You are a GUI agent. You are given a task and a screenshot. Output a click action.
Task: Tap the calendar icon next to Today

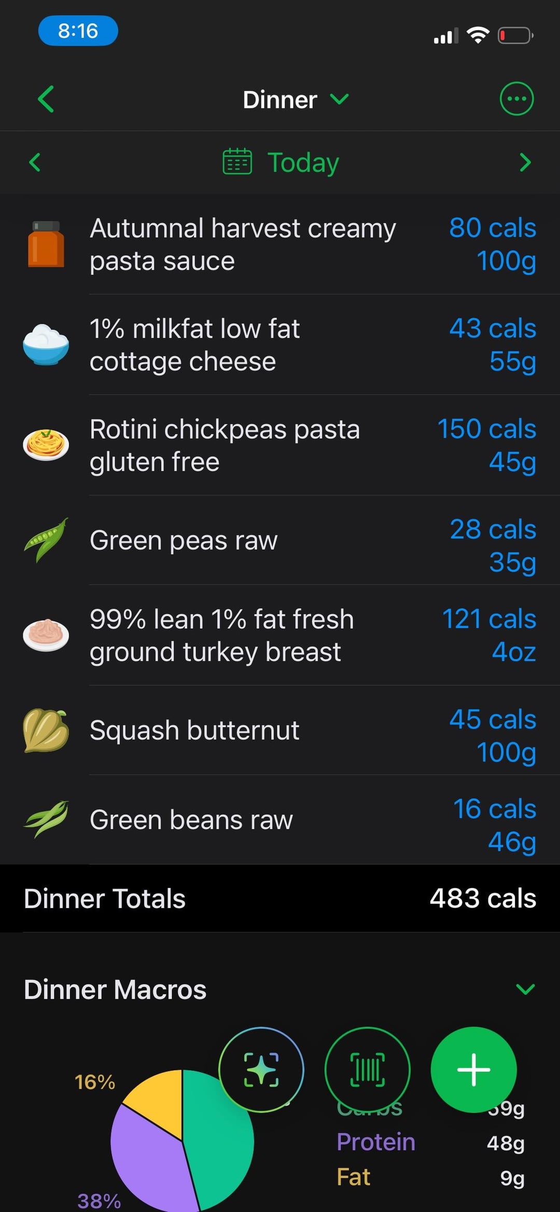(x=237, y=162)
